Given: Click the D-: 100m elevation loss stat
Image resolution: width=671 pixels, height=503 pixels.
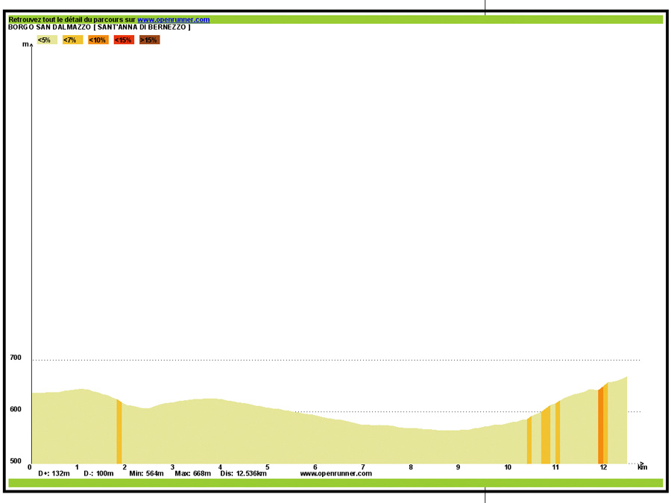Looking at the screenshot, I should coord(98,473).
